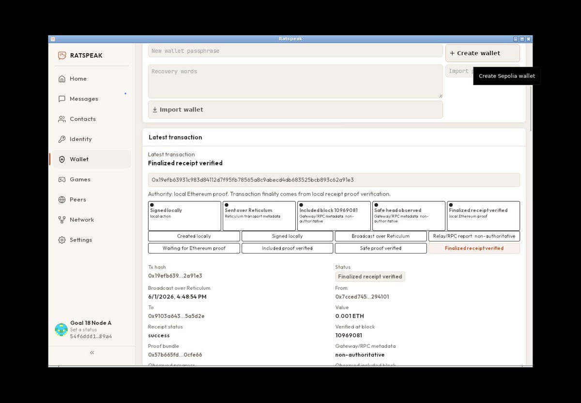Focus the New wallet passphrase field
Image resolution: width=581 pixels, height=403 pixels.
[295, 51]
